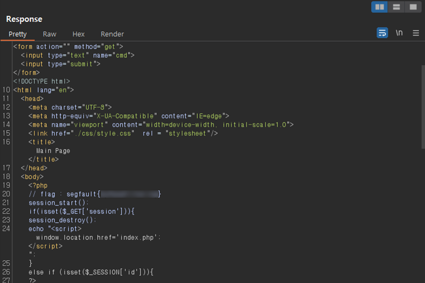Click the <!DOCTYPE html> line
Screen dimensions: 425x283
point(42,81)
